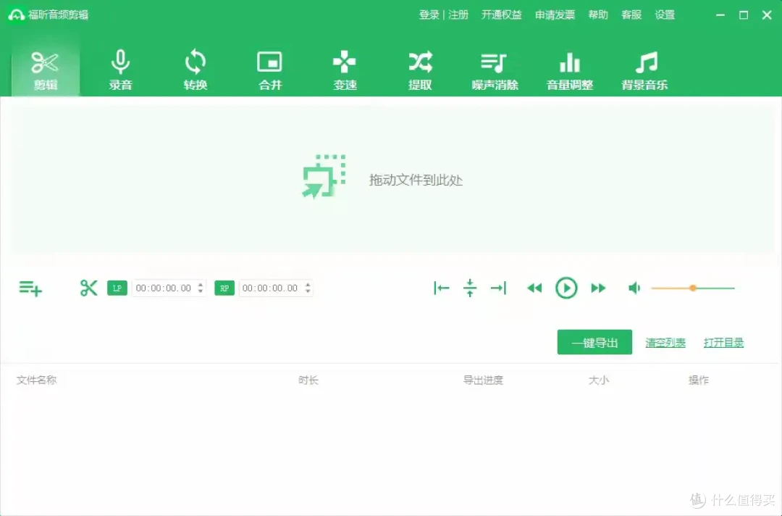Click the LP left point marker button
Image resolution: width=782 pixels, height=516 pixels.
(x=117, y=288)
